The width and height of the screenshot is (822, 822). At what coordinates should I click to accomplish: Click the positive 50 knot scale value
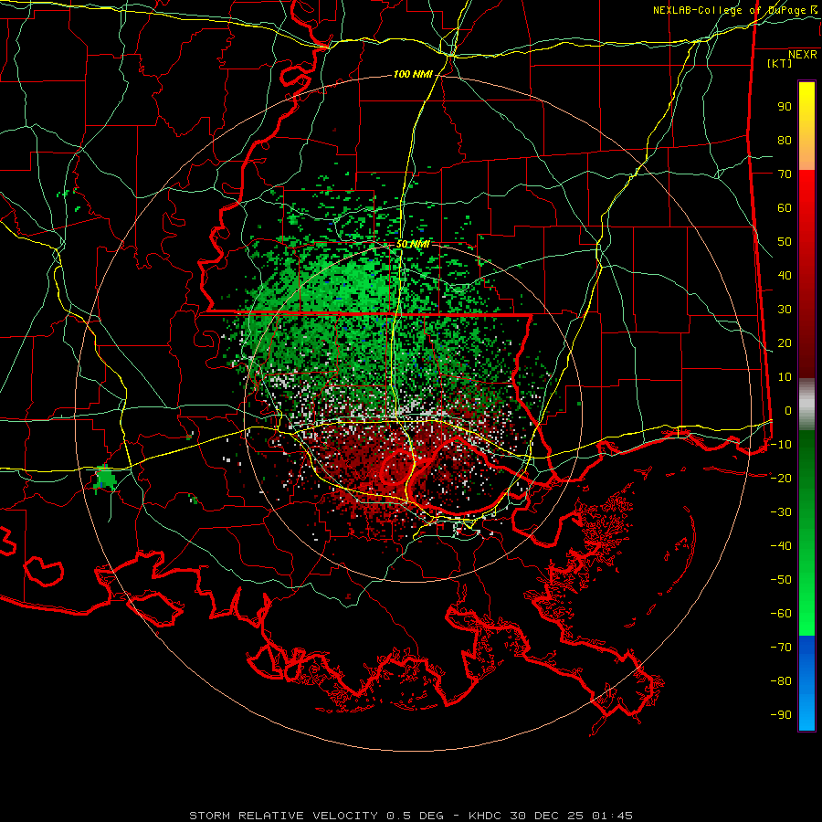point(785,242)
